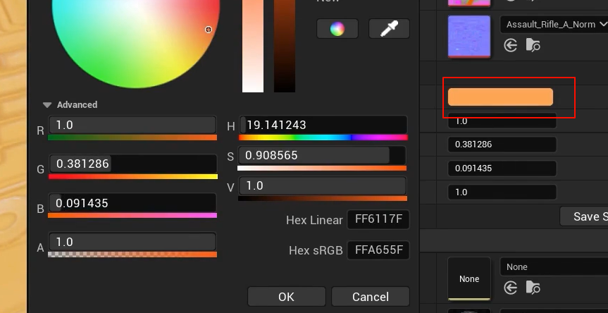Screen dimensions: 608x313
Task: Click use-selected arrow under None asset
Action: pyautogui.click(x=511, y=288)
